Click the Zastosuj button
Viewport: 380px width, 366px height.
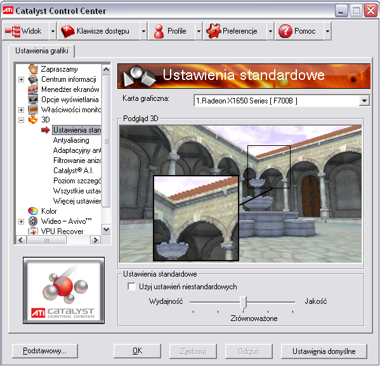[193, 351]
